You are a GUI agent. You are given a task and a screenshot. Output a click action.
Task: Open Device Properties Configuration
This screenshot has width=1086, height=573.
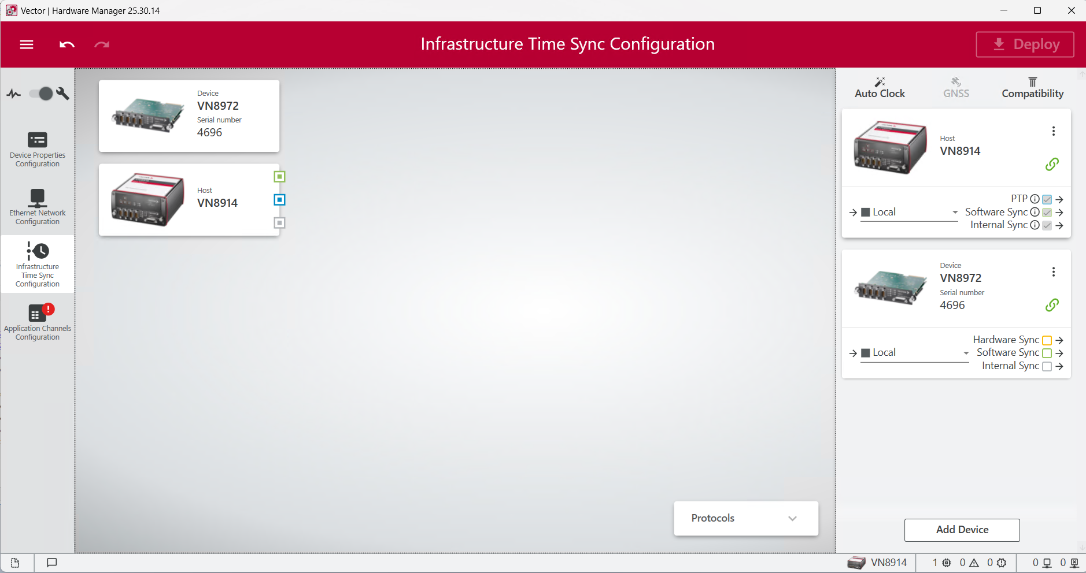click(38, 150)
